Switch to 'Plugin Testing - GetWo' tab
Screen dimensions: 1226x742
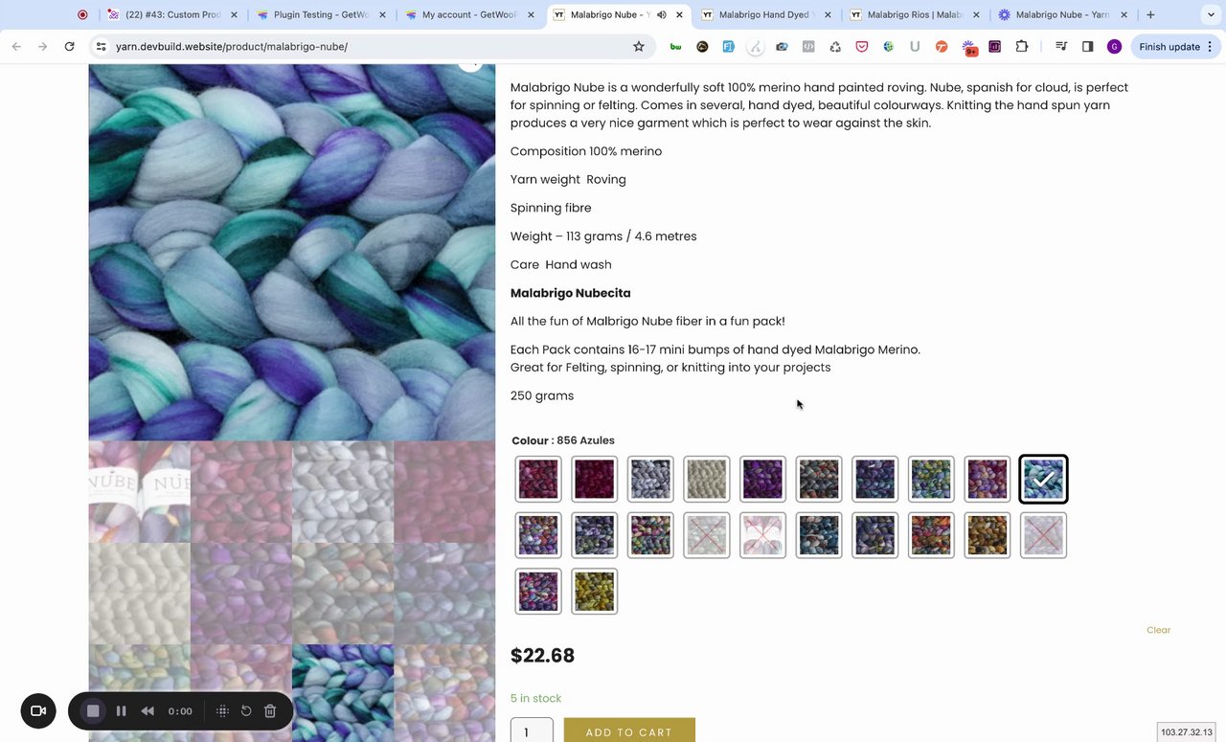point(321,14)
